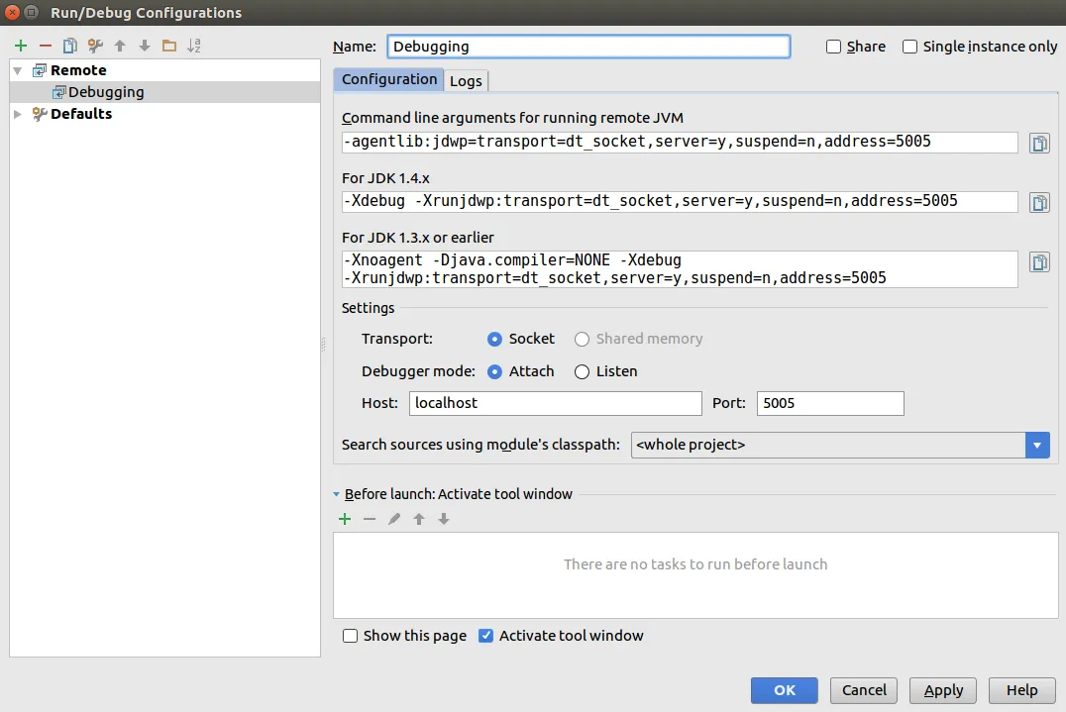
Task: Open Help for this dialog
Action: 1021,690
